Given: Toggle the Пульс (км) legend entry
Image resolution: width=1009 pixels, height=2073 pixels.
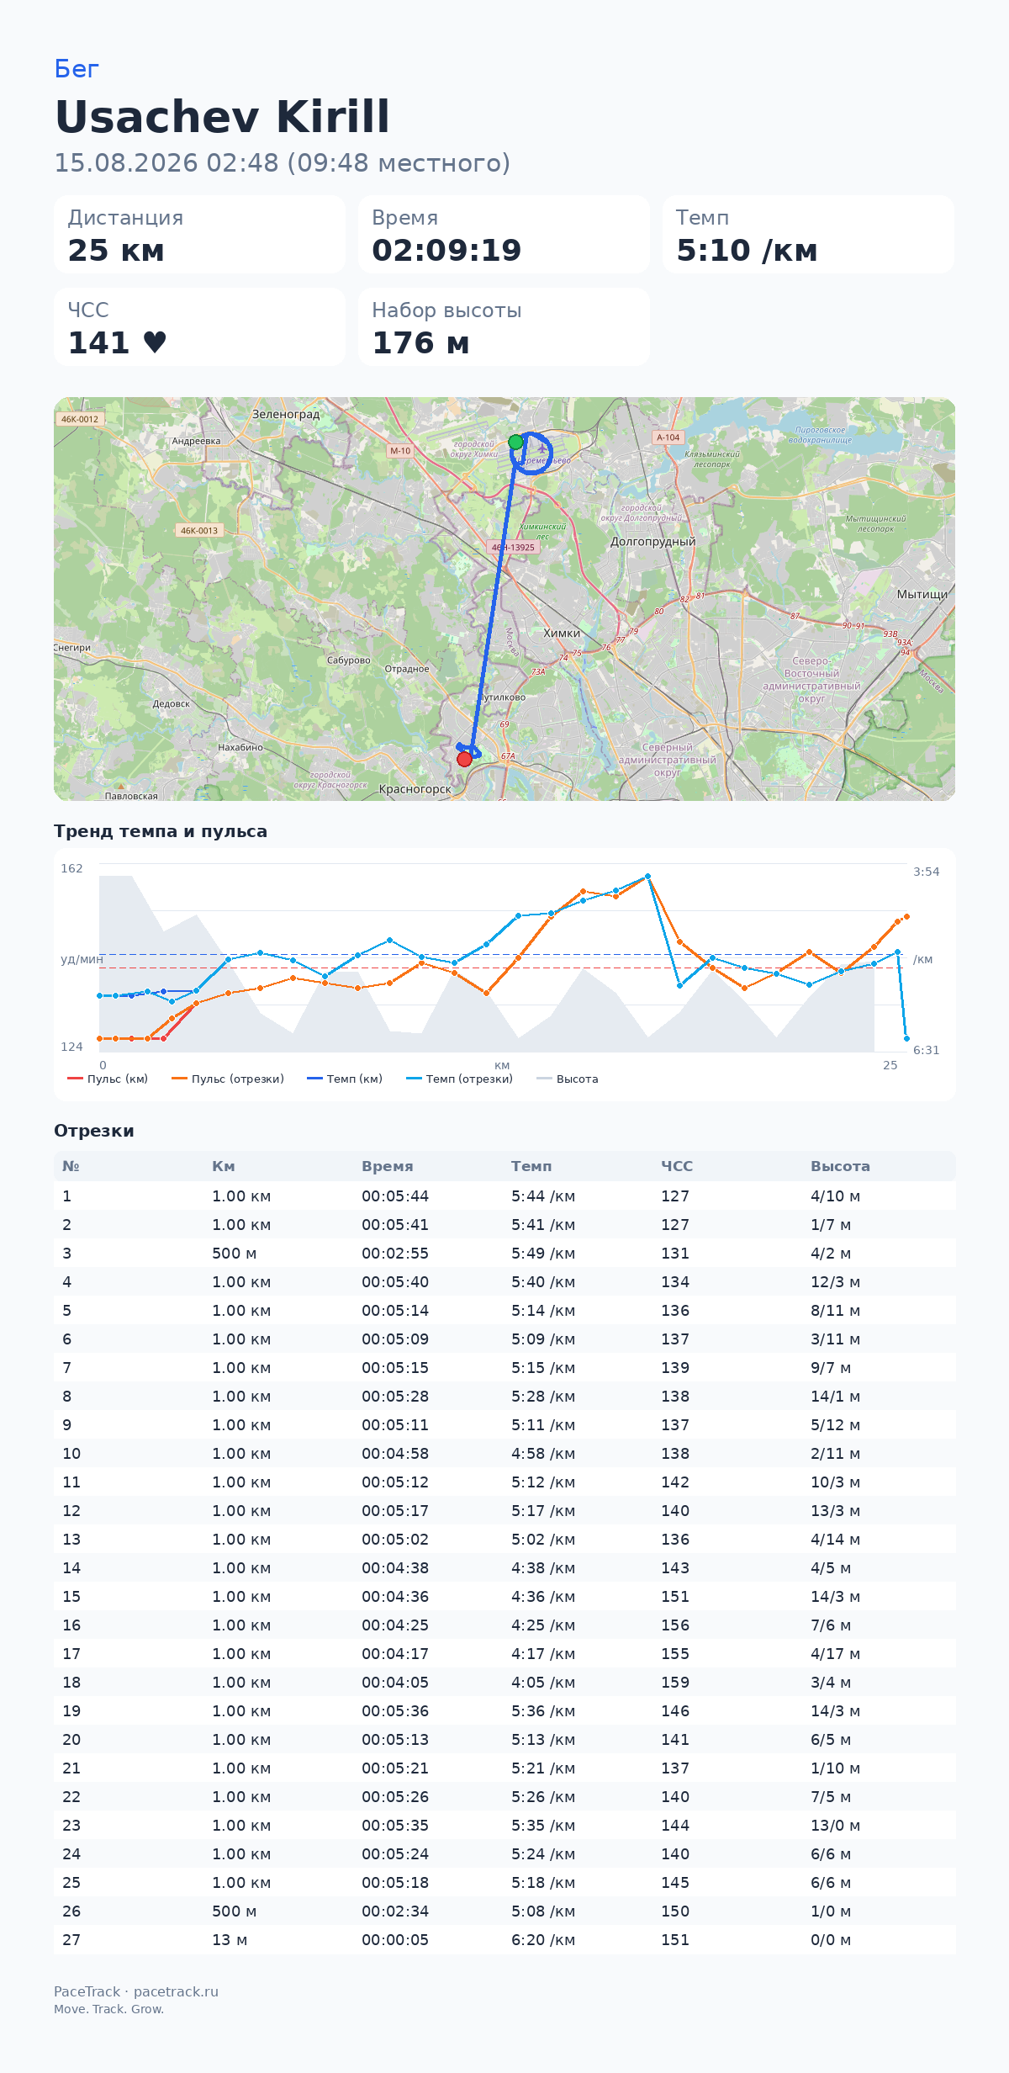Looking at the screenshot, I should [108, 1079].
